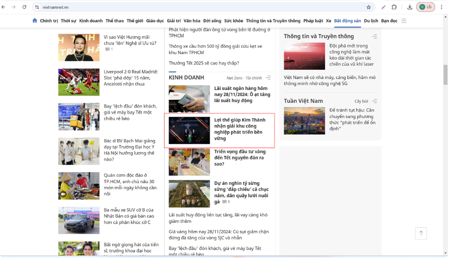Open article Để tránh tụt hậu
The width and height of the screenshot is (449, 258).
352,119
